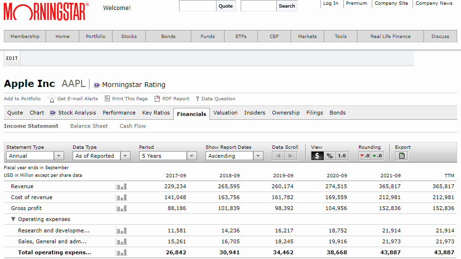461x259 pixels.
Task: Open the ETFs navigation menu
Action: [241, 36]
